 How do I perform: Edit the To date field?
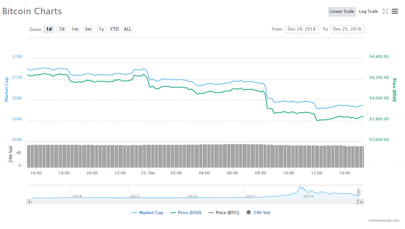(347, 29)
